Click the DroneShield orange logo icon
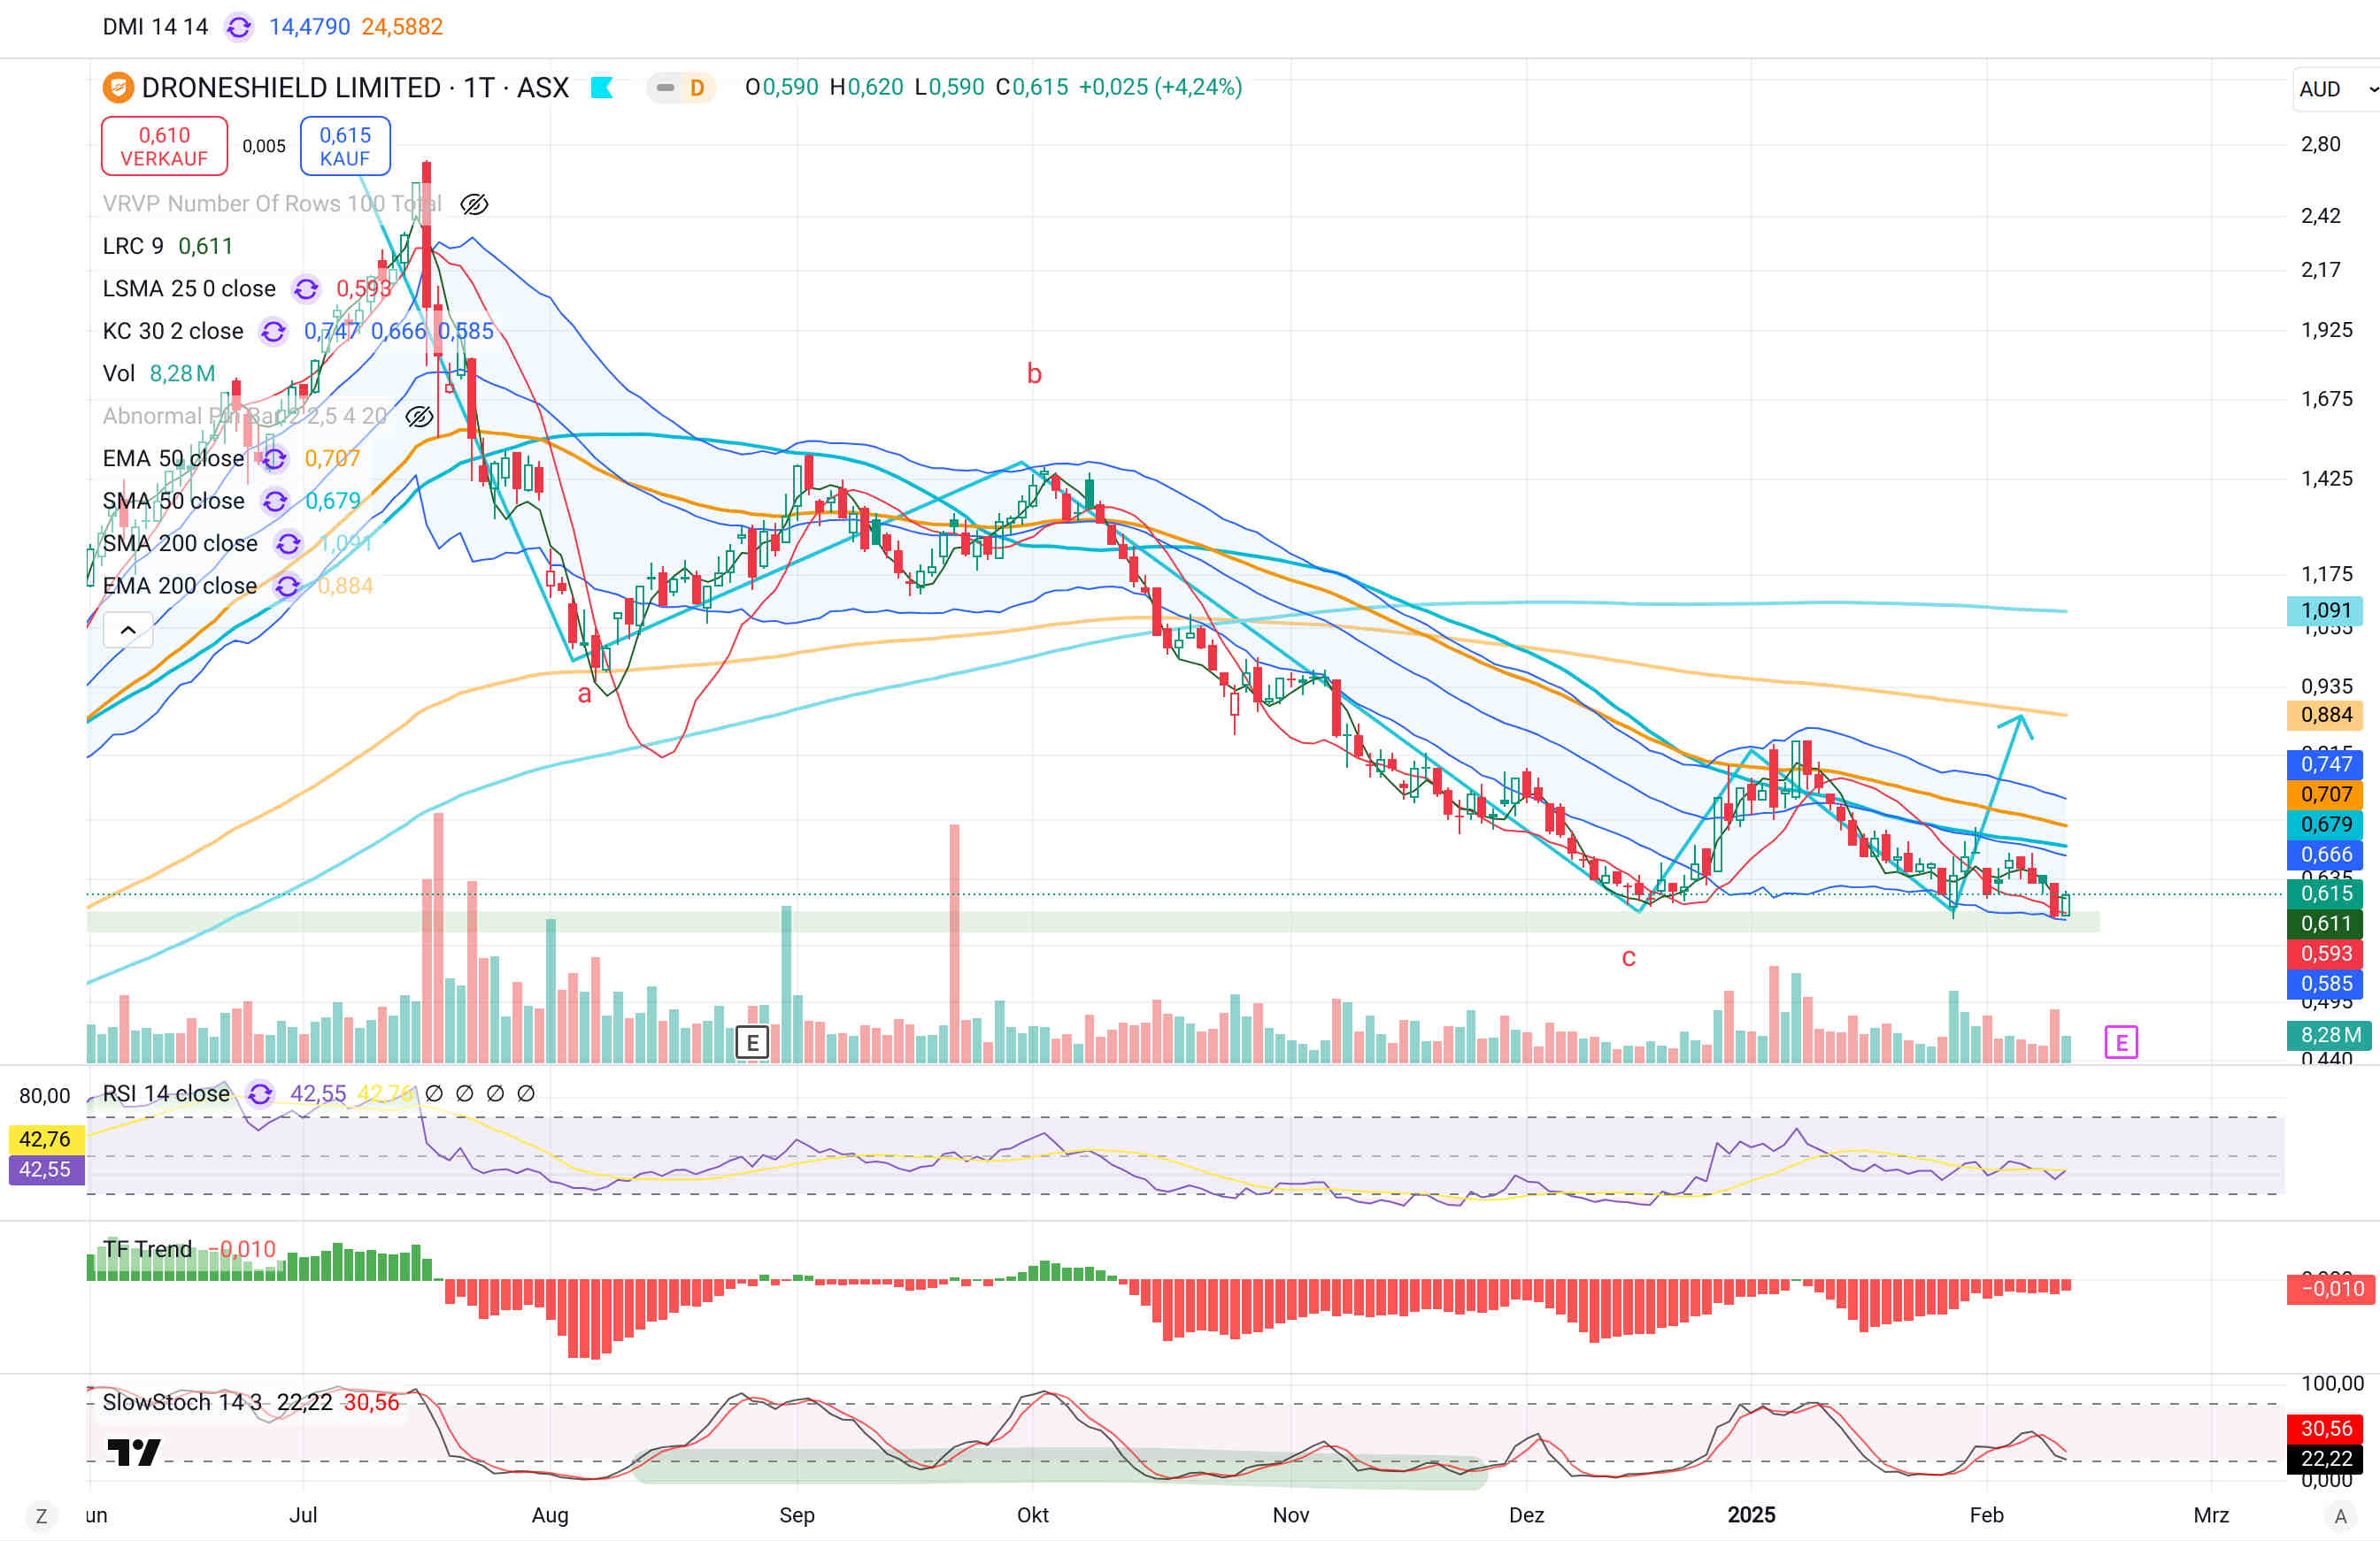 pyautogui.click(x=118, y=88)
